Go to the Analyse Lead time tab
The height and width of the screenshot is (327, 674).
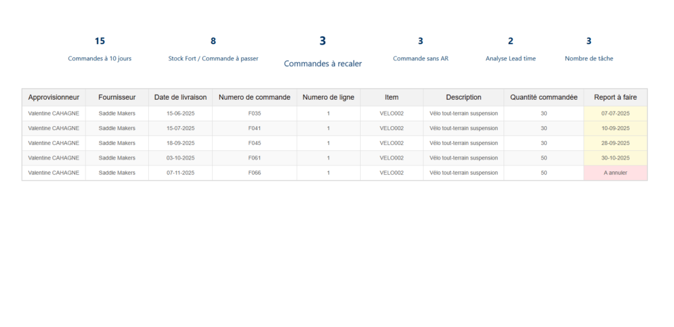pyautogui.click(x=510, y=58)
